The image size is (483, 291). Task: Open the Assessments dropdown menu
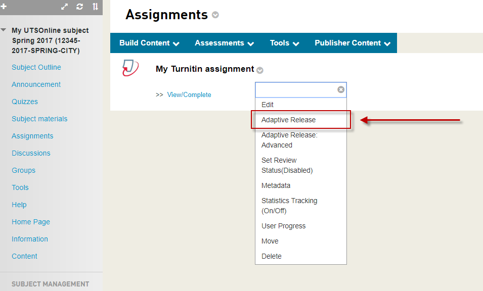[x=224, y=43]
